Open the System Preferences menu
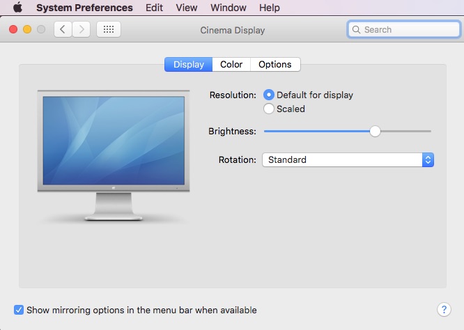Image resolution: width=464 pixels, height=330 pixels. point(84,8)
